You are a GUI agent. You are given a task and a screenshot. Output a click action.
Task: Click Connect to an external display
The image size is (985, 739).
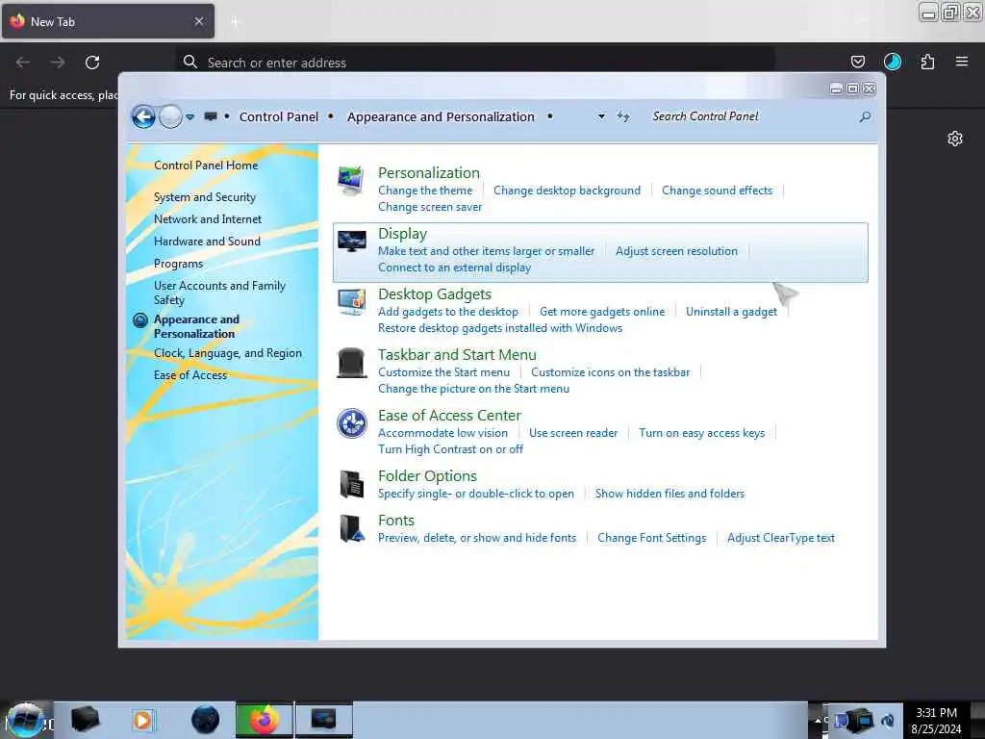coord(455,268)
